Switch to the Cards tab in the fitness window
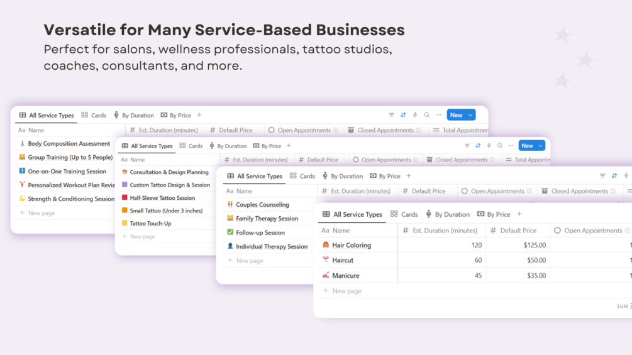This screenshot has width=632, height=355. coord(94,115)
